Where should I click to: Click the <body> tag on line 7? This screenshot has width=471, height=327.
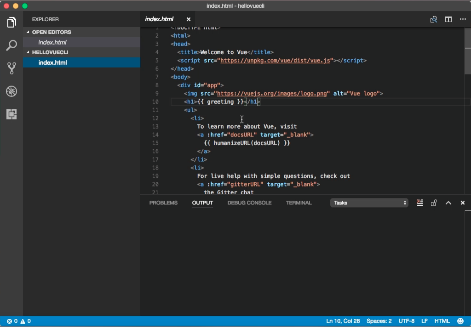tap(180, 77)
